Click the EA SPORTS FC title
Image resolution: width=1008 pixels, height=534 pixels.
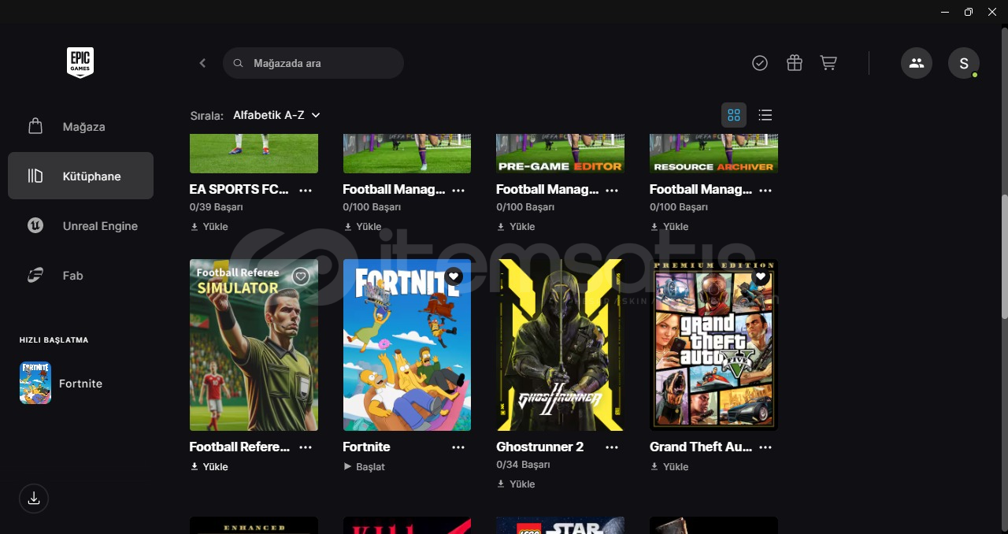pos(239,189)
